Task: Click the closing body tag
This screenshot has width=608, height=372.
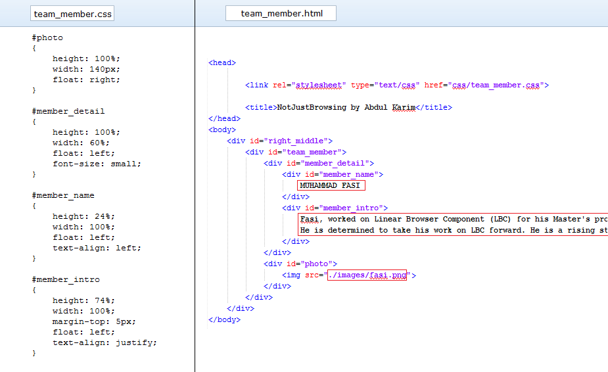Action: click(x=224, y=319)
